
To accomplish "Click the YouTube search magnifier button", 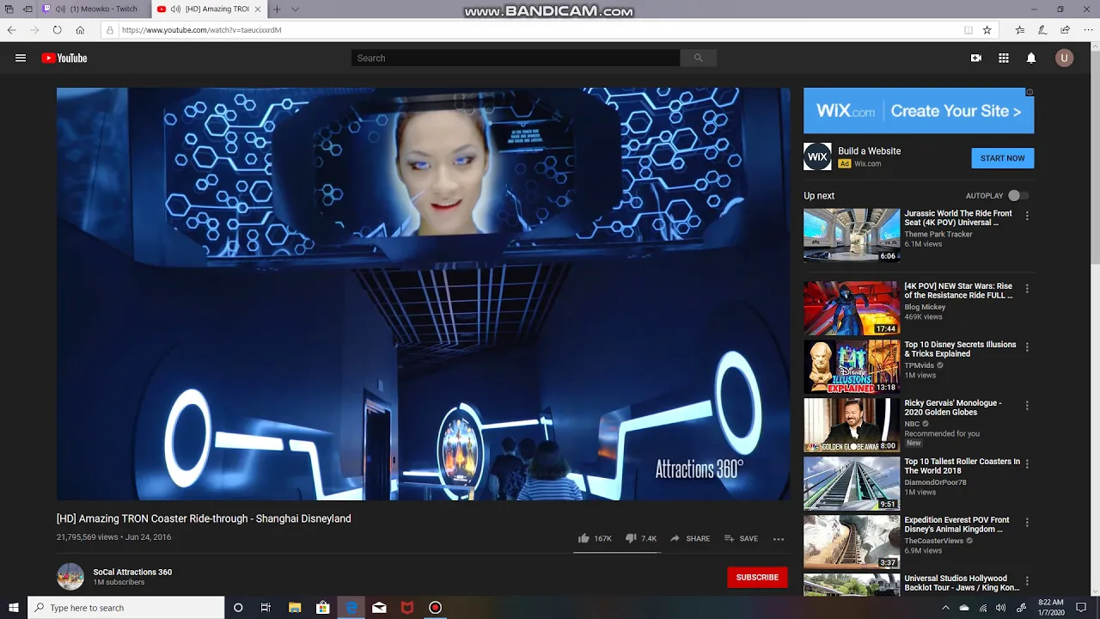I will (x=698, y=58).
